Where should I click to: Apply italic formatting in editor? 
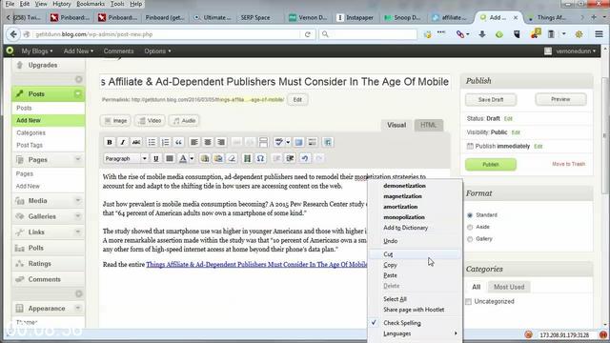pos(123,142)
